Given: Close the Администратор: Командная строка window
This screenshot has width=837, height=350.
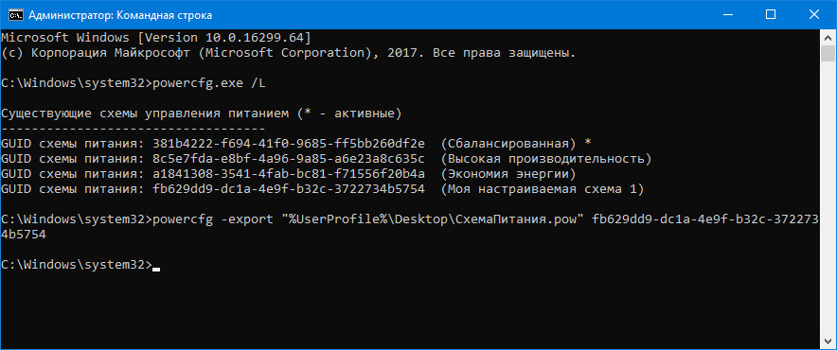Looking at the screenshot, I should click(x=813, y=15).
